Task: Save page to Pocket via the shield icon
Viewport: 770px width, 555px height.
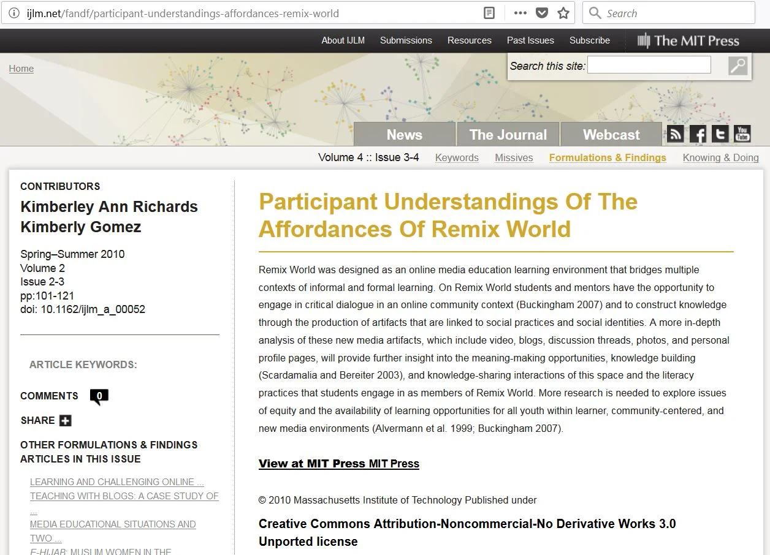Action: pyautogui.click(x=541, y=12)
